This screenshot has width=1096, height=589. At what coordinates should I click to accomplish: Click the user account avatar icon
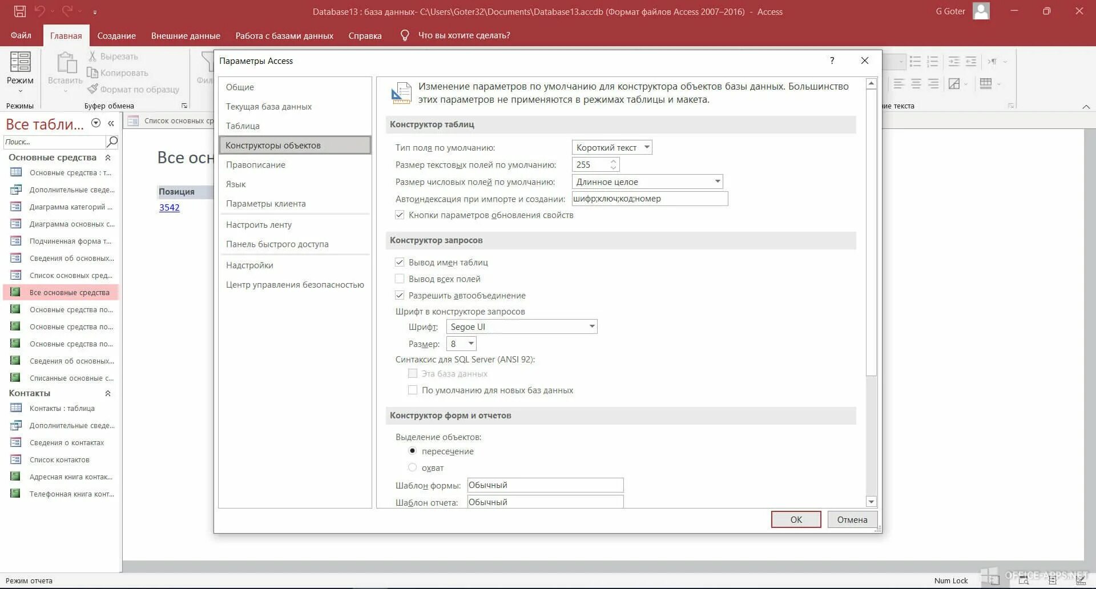981,11
